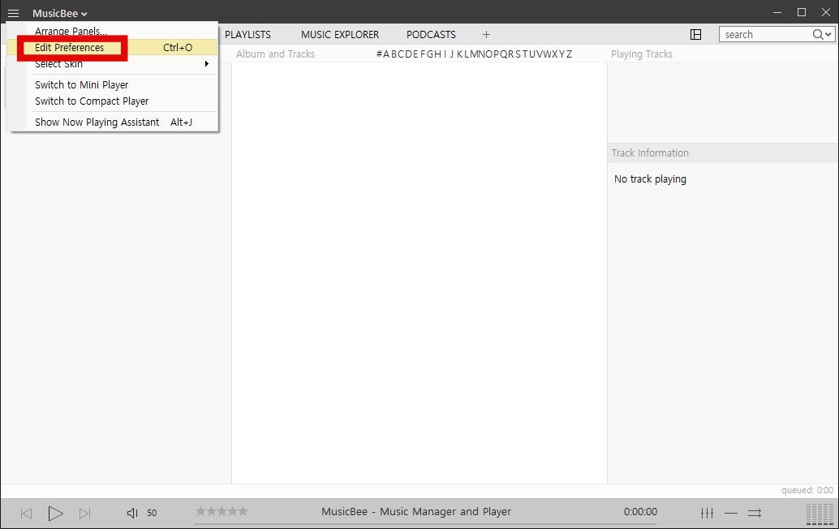Minimize the MusicBee window
The width and height of the screenshot is (839, 529).
tap(777, 12)
